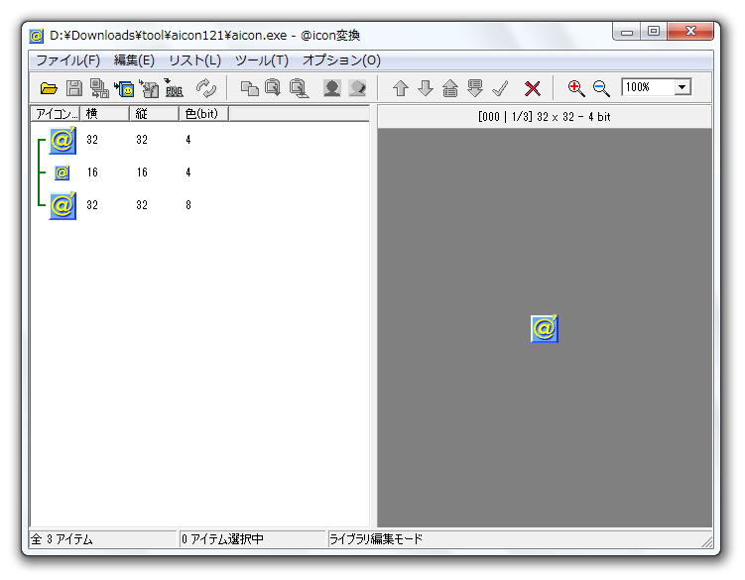Click the 色(bit) column header
The height and width of the screenshot is (580, 745).
coord(203,114)
